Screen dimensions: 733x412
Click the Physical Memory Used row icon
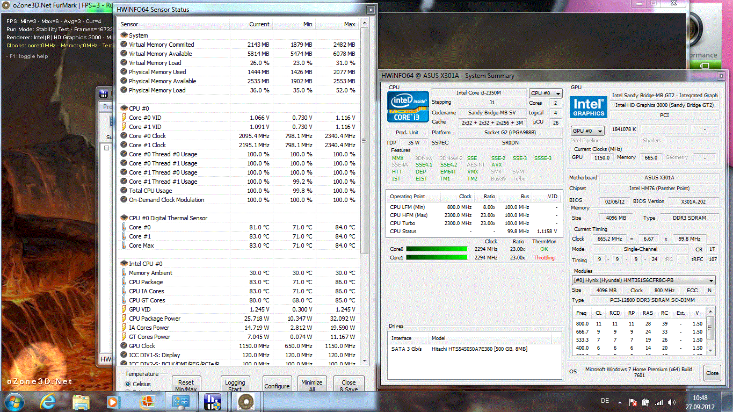(124, 72)
